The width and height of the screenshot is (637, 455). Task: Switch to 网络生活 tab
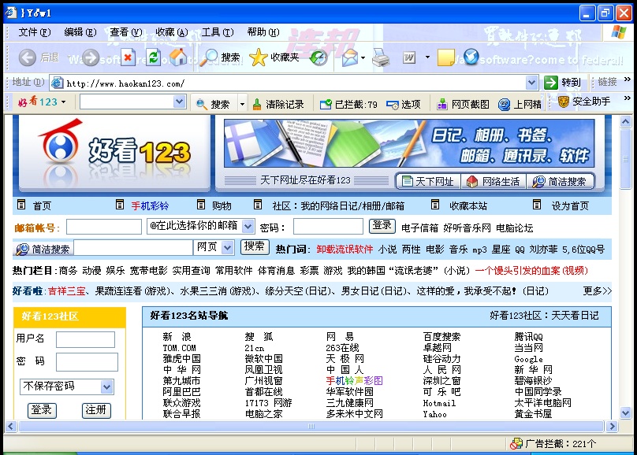pos(494,181)
